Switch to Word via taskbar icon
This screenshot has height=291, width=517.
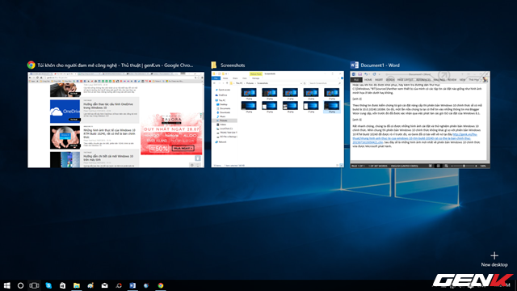(132, 285)
